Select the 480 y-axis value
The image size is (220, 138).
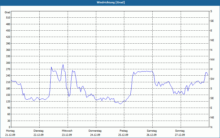tap(8, 24)
